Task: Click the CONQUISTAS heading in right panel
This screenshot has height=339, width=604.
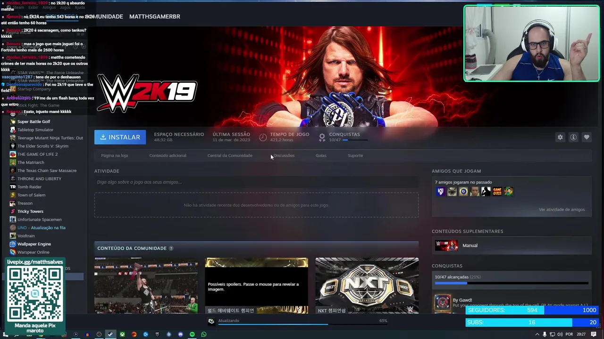Action: [447, 266]
